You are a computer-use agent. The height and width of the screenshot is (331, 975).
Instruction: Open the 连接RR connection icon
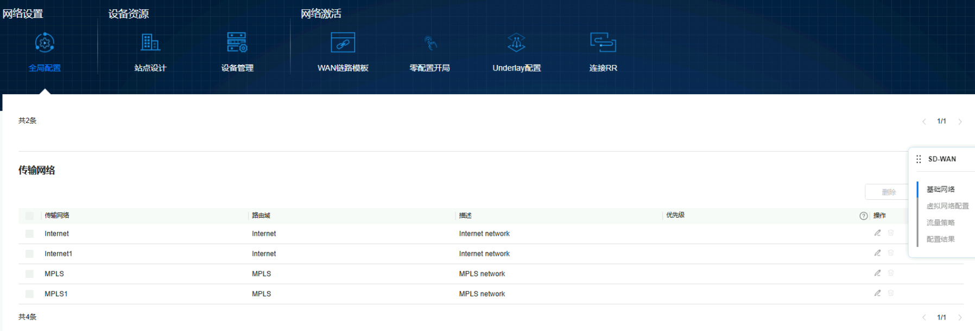pyautogui.click(x=603, y=43)
